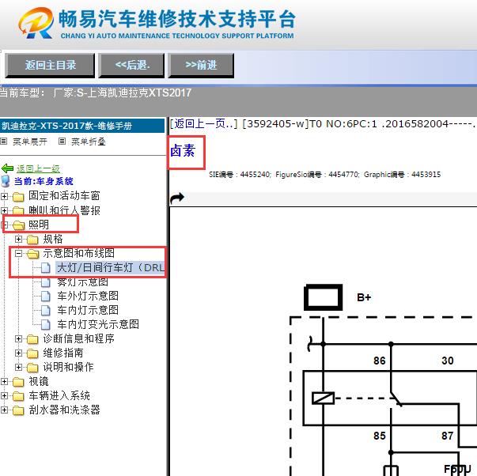Expand the 说明和操作 folder
The height and width of the screenshot is (476, 477).
(18, 367)
